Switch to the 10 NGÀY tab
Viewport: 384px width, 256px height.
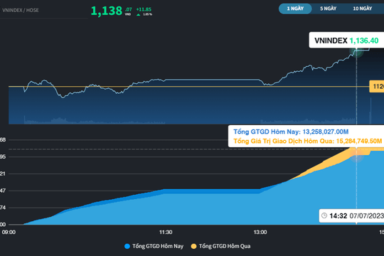363,9
